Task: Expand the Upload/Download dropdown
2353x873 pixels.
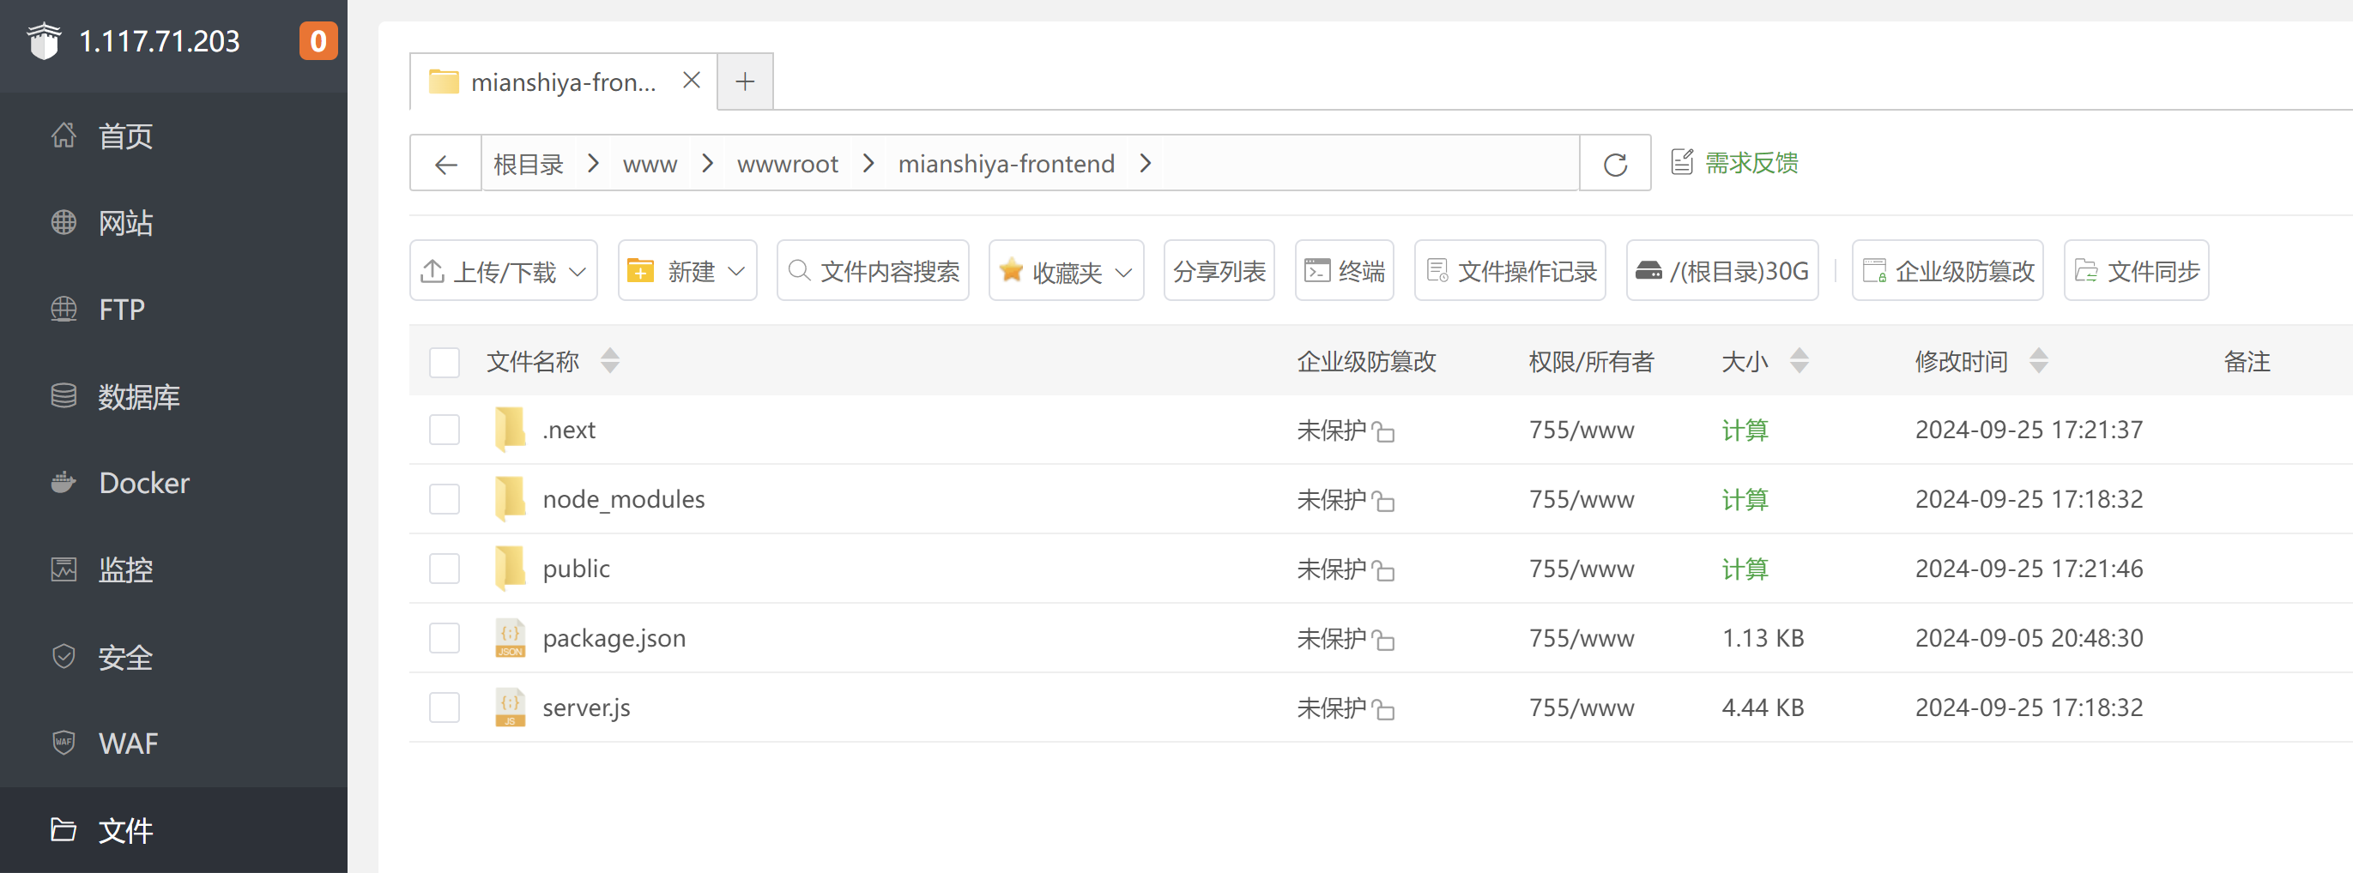Action: (504, 271)
